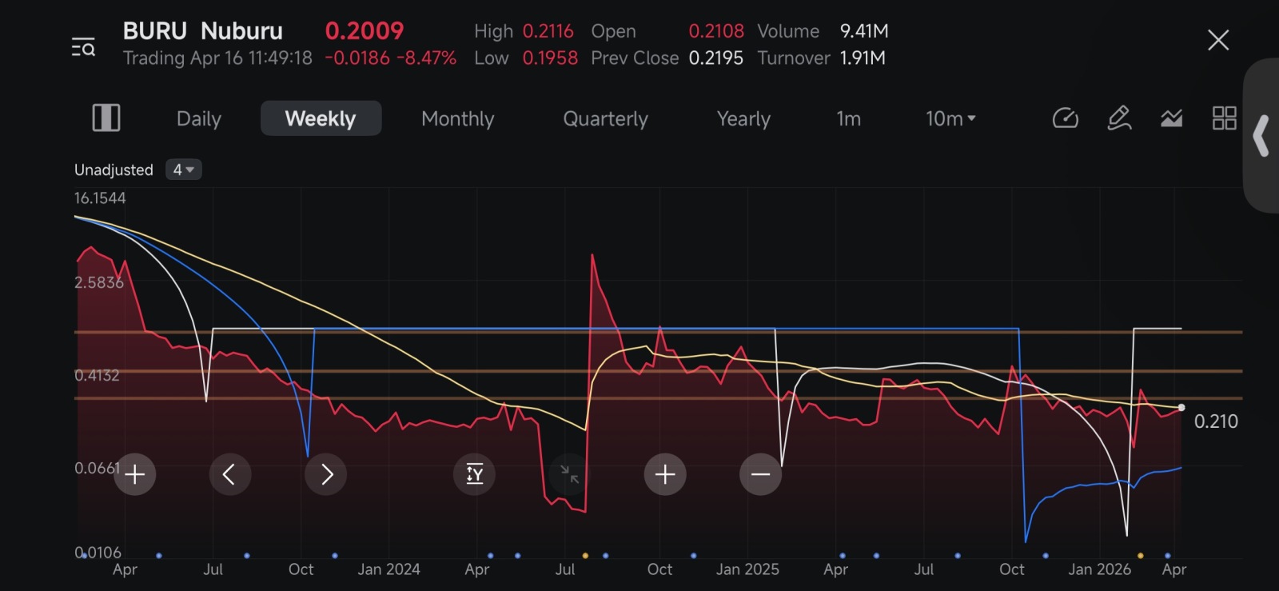This screenshot has width=1279, height=591.
Task: Zoom out with the minus button
Action: pos(760,474)
